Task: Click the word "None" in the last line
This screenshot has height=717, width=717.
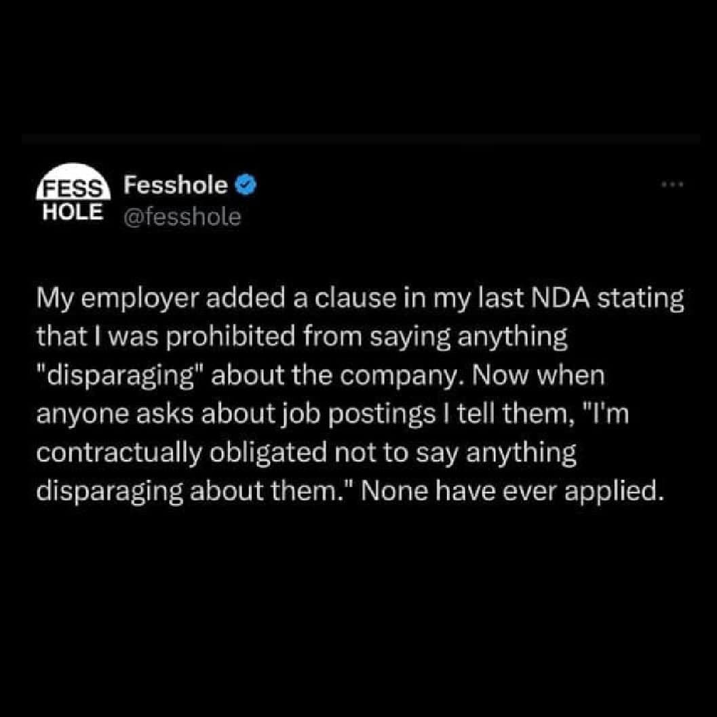Action: (393, 491)
